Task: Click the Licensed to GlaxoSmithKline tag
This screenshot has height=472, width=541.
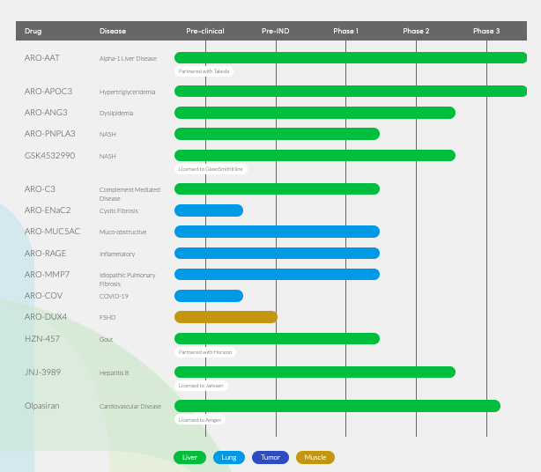Action: click(x=211, y=169)
